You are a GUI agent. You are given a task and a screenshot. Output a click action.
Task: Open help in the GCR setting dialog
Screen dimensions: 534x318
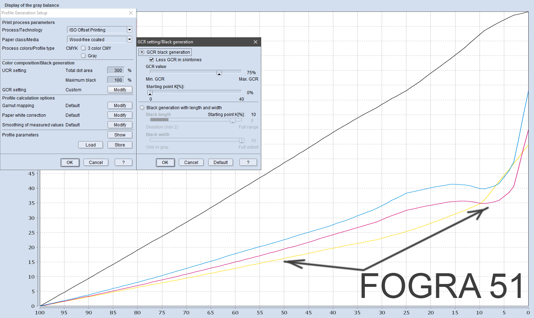248,163
